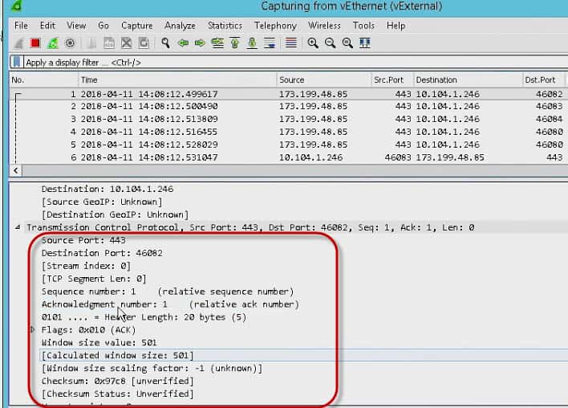Open the File menu

tap(21, 26)
